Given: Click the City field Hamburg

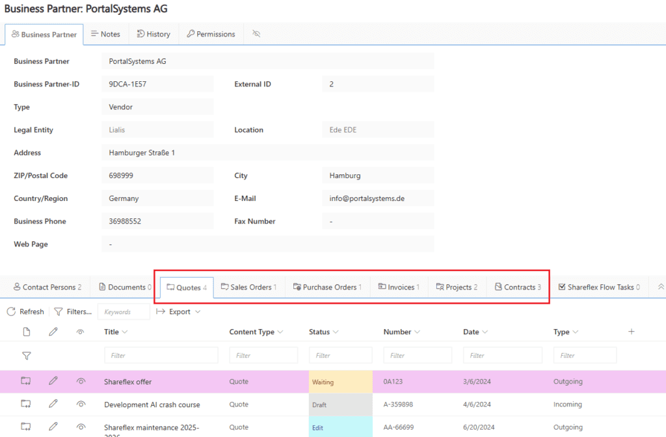Looking at the screenshot, I should tap(378, 176).
